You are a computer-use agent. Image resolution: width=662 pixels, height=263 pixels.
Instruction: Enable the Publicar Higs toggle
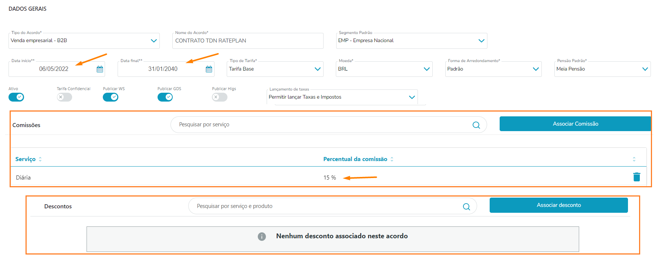[x=220, y=97]
